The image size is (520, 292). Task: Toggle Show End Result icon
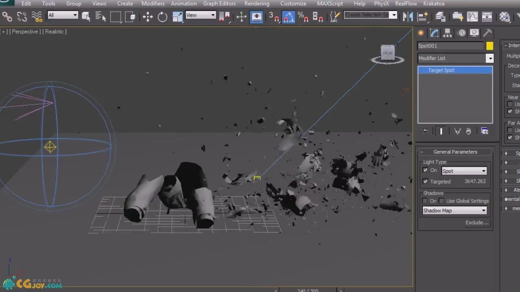(x=441, y=131)
